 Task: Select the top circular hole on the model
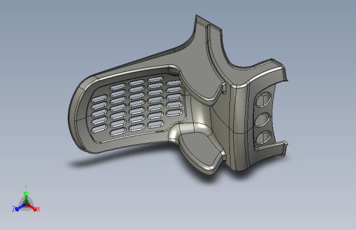click(x=264, y=100)
